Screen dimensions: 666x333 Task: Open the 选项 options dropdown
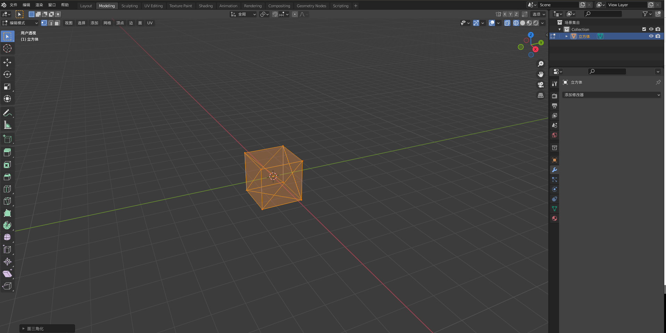click(539, 14)
